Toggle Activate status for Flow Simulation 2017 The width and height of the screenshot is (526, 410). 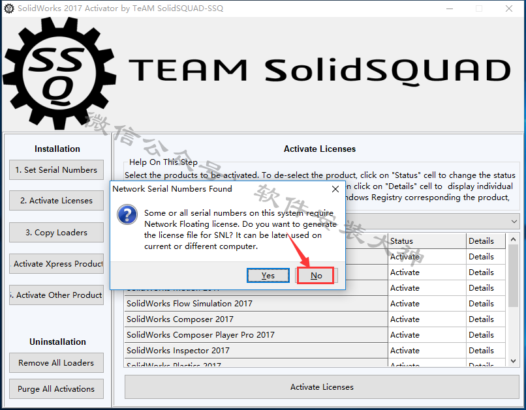point(427,304)
